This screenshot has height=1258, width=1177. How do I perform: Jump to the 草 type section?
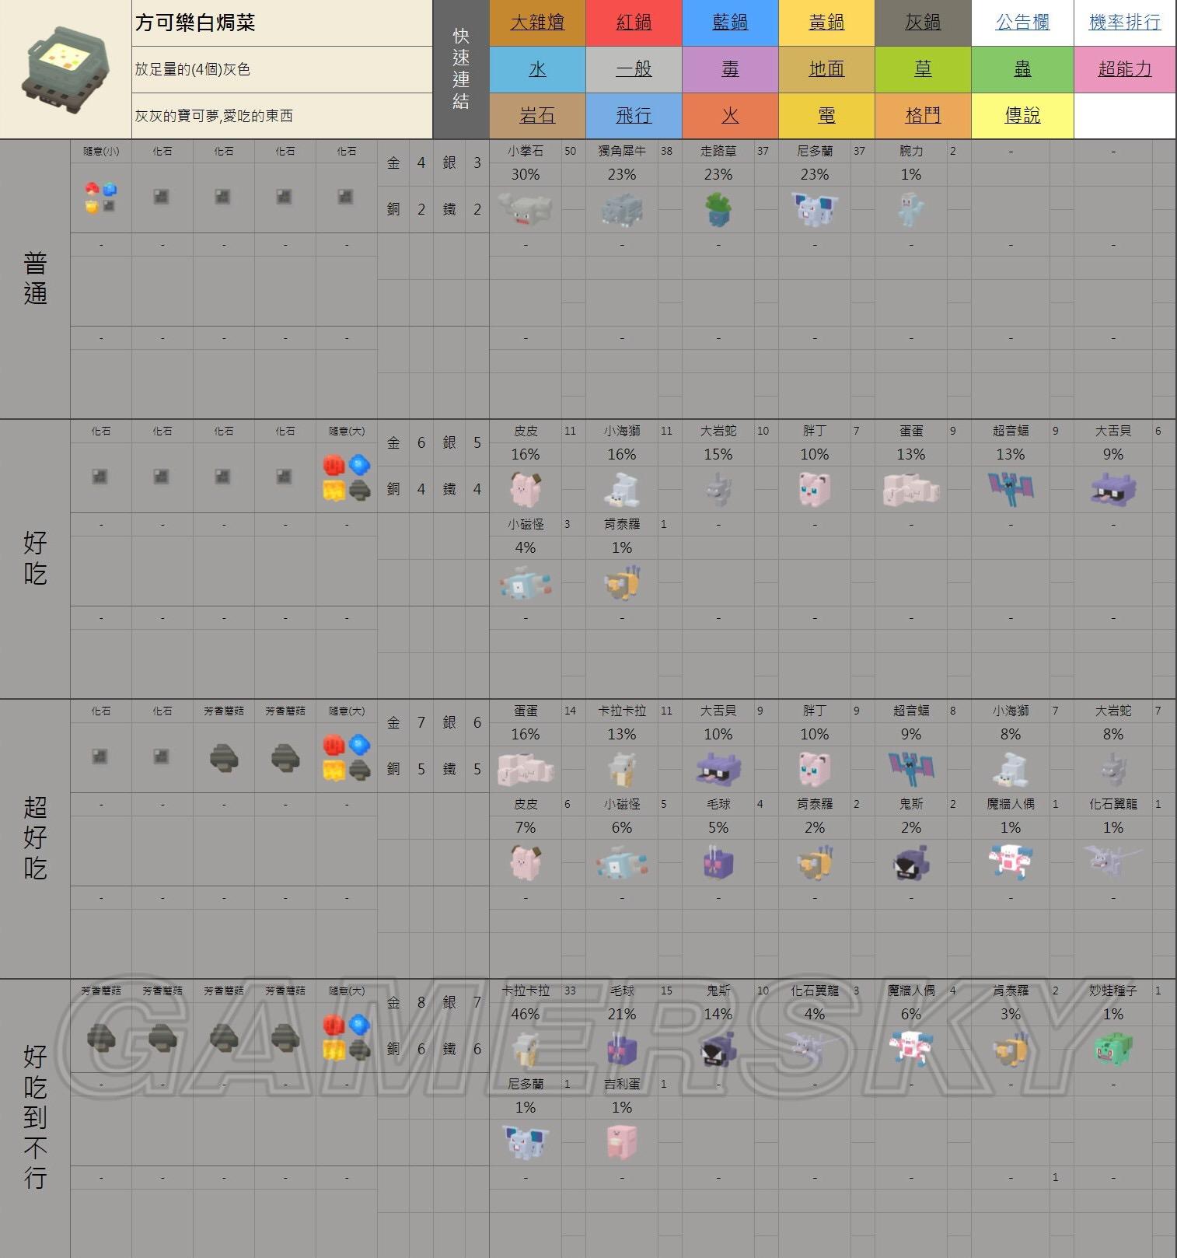click(x=923, y=69)
